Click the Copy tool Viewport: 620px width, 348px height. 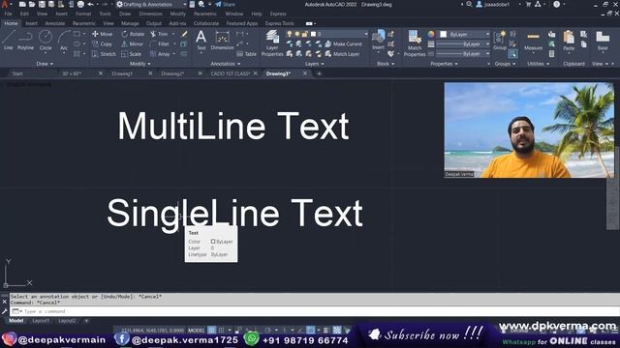[x=103, y=44]
